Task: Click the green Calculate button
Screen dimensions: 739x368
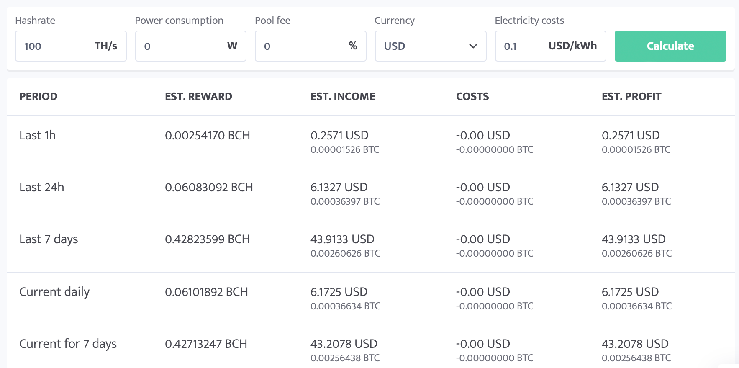Action: [670, 46]
